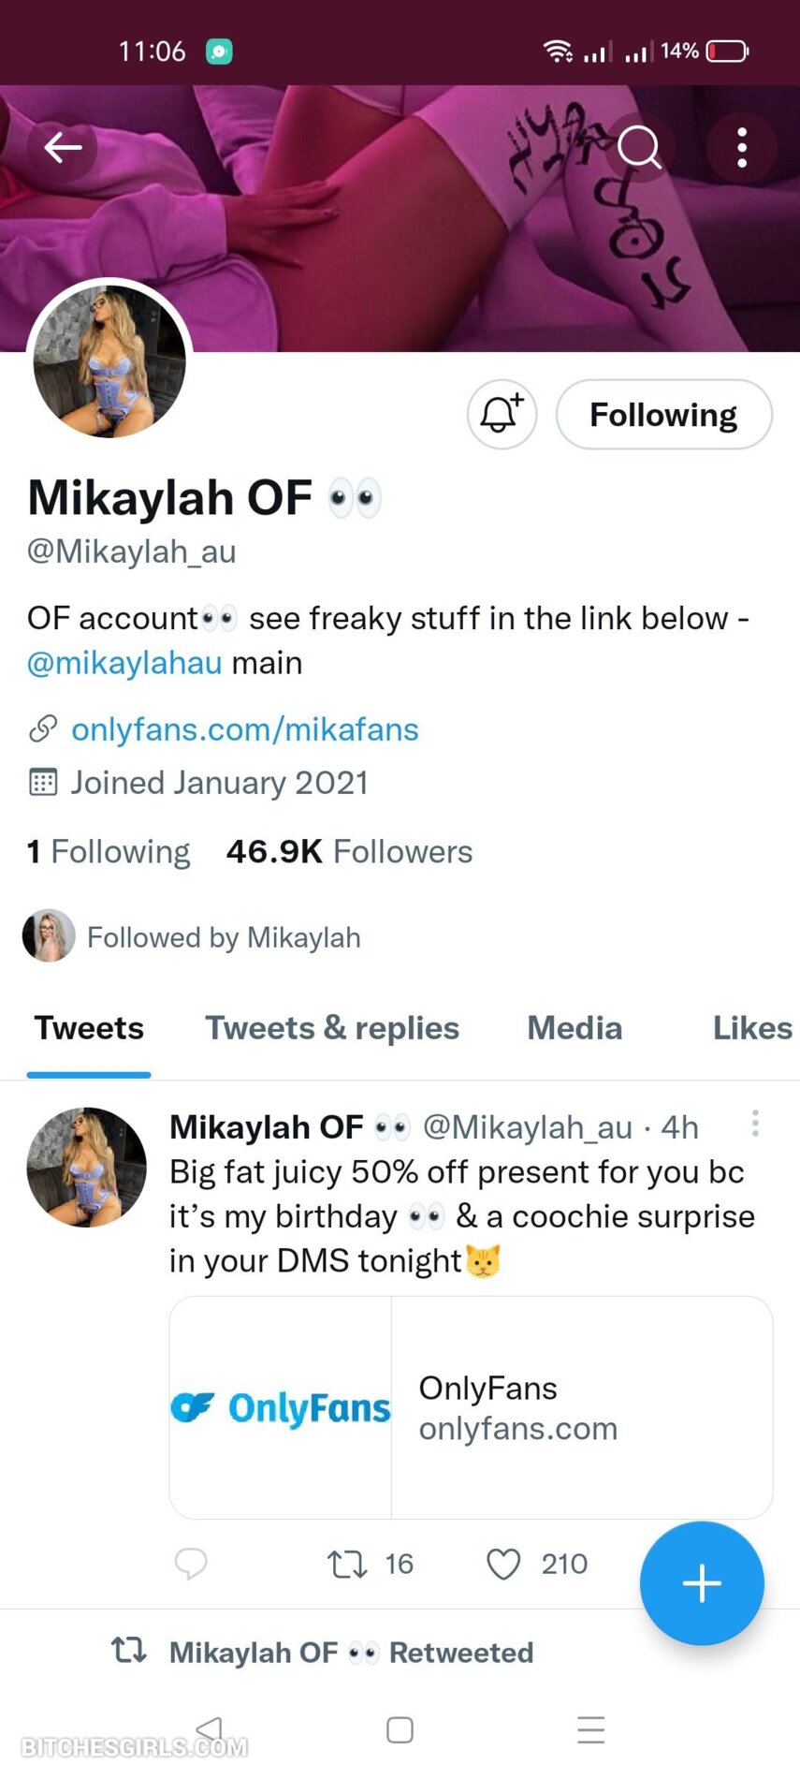Screen dimensions: 800x1779
Task: Switch to the Likes tab
Action: 751,1028
